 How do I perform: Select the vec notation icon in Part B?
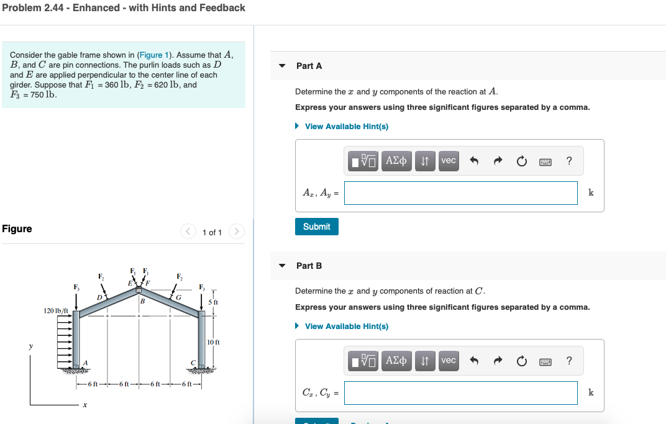point(448,360)
